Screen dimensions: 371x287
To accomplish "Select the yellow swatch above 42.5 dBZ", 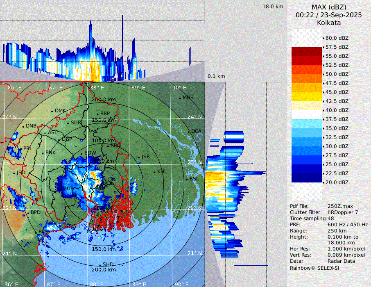I will point(306,96).
